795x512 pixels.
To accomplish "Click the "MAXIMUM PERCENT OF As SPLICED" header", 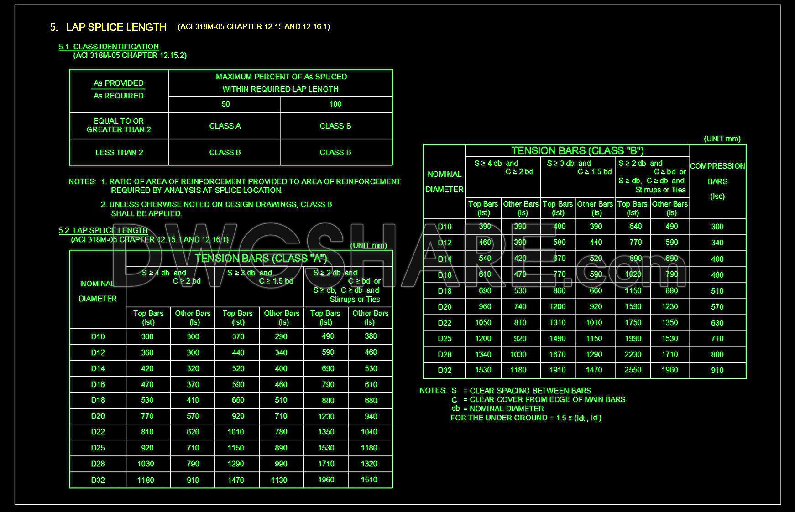I will tap(281, 77).
